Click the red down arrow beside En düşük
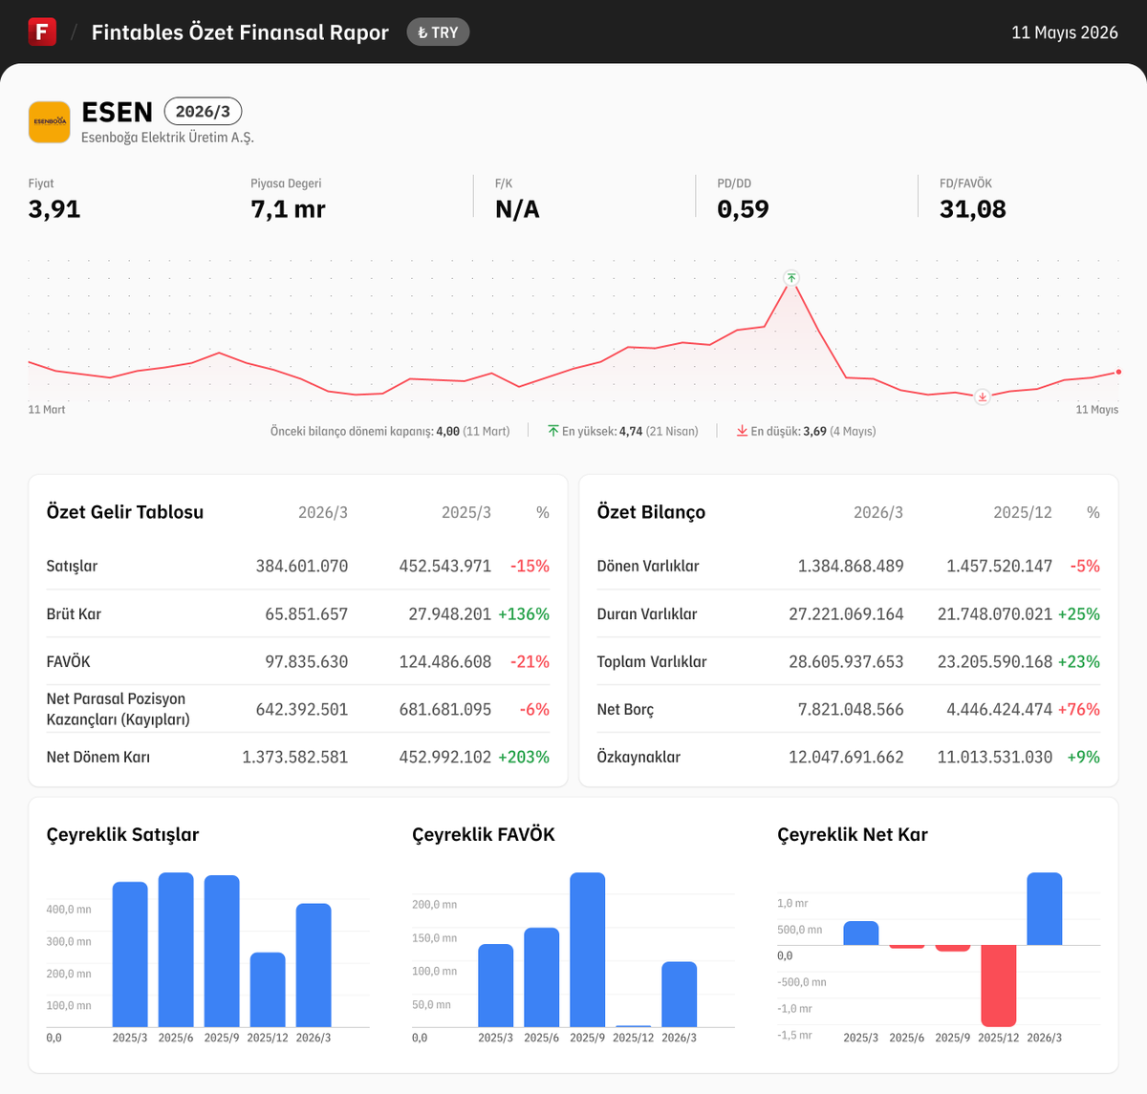1147x1094 pixels. click(742, 431)
